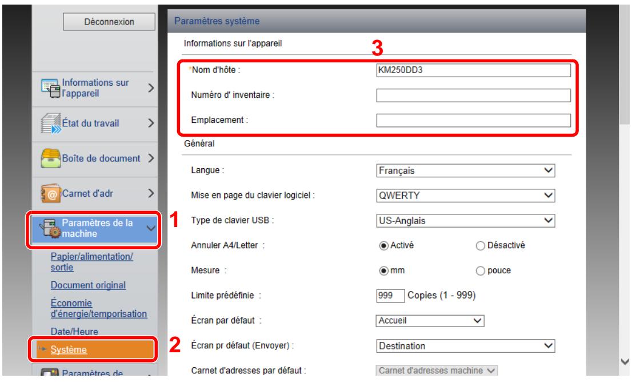632x382 pixels.
Task: Open Boîte de document menu item
Action: 95,158
